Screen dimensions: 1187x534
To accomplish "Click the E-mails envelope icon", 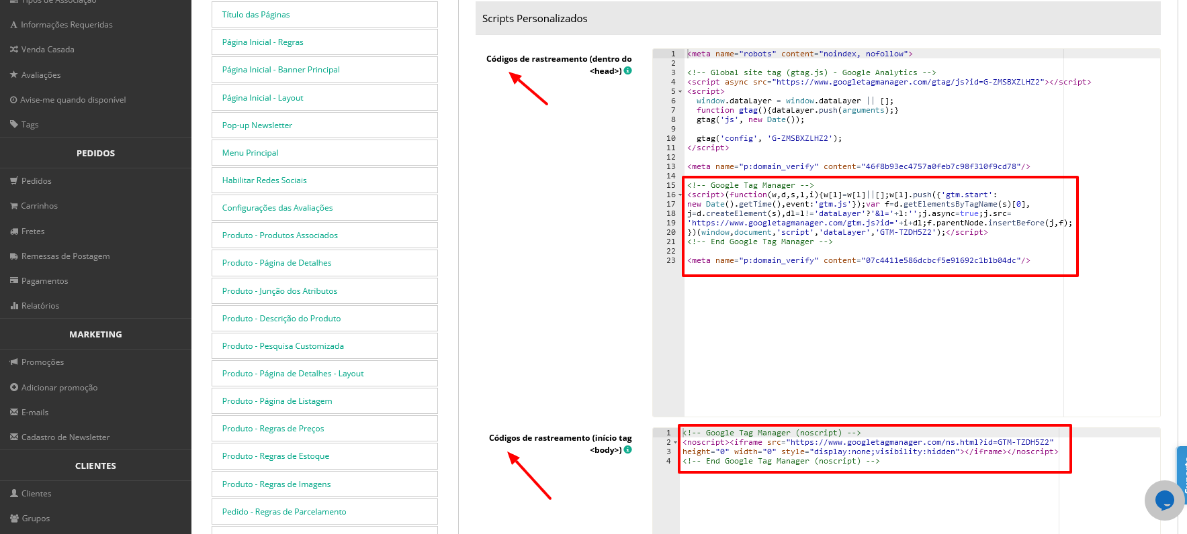I will [13, 412].
